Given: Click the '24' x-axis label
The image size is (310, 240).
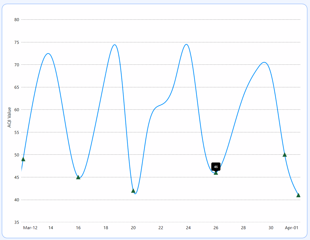Looking at the screenshot, I should click(188, 228).
